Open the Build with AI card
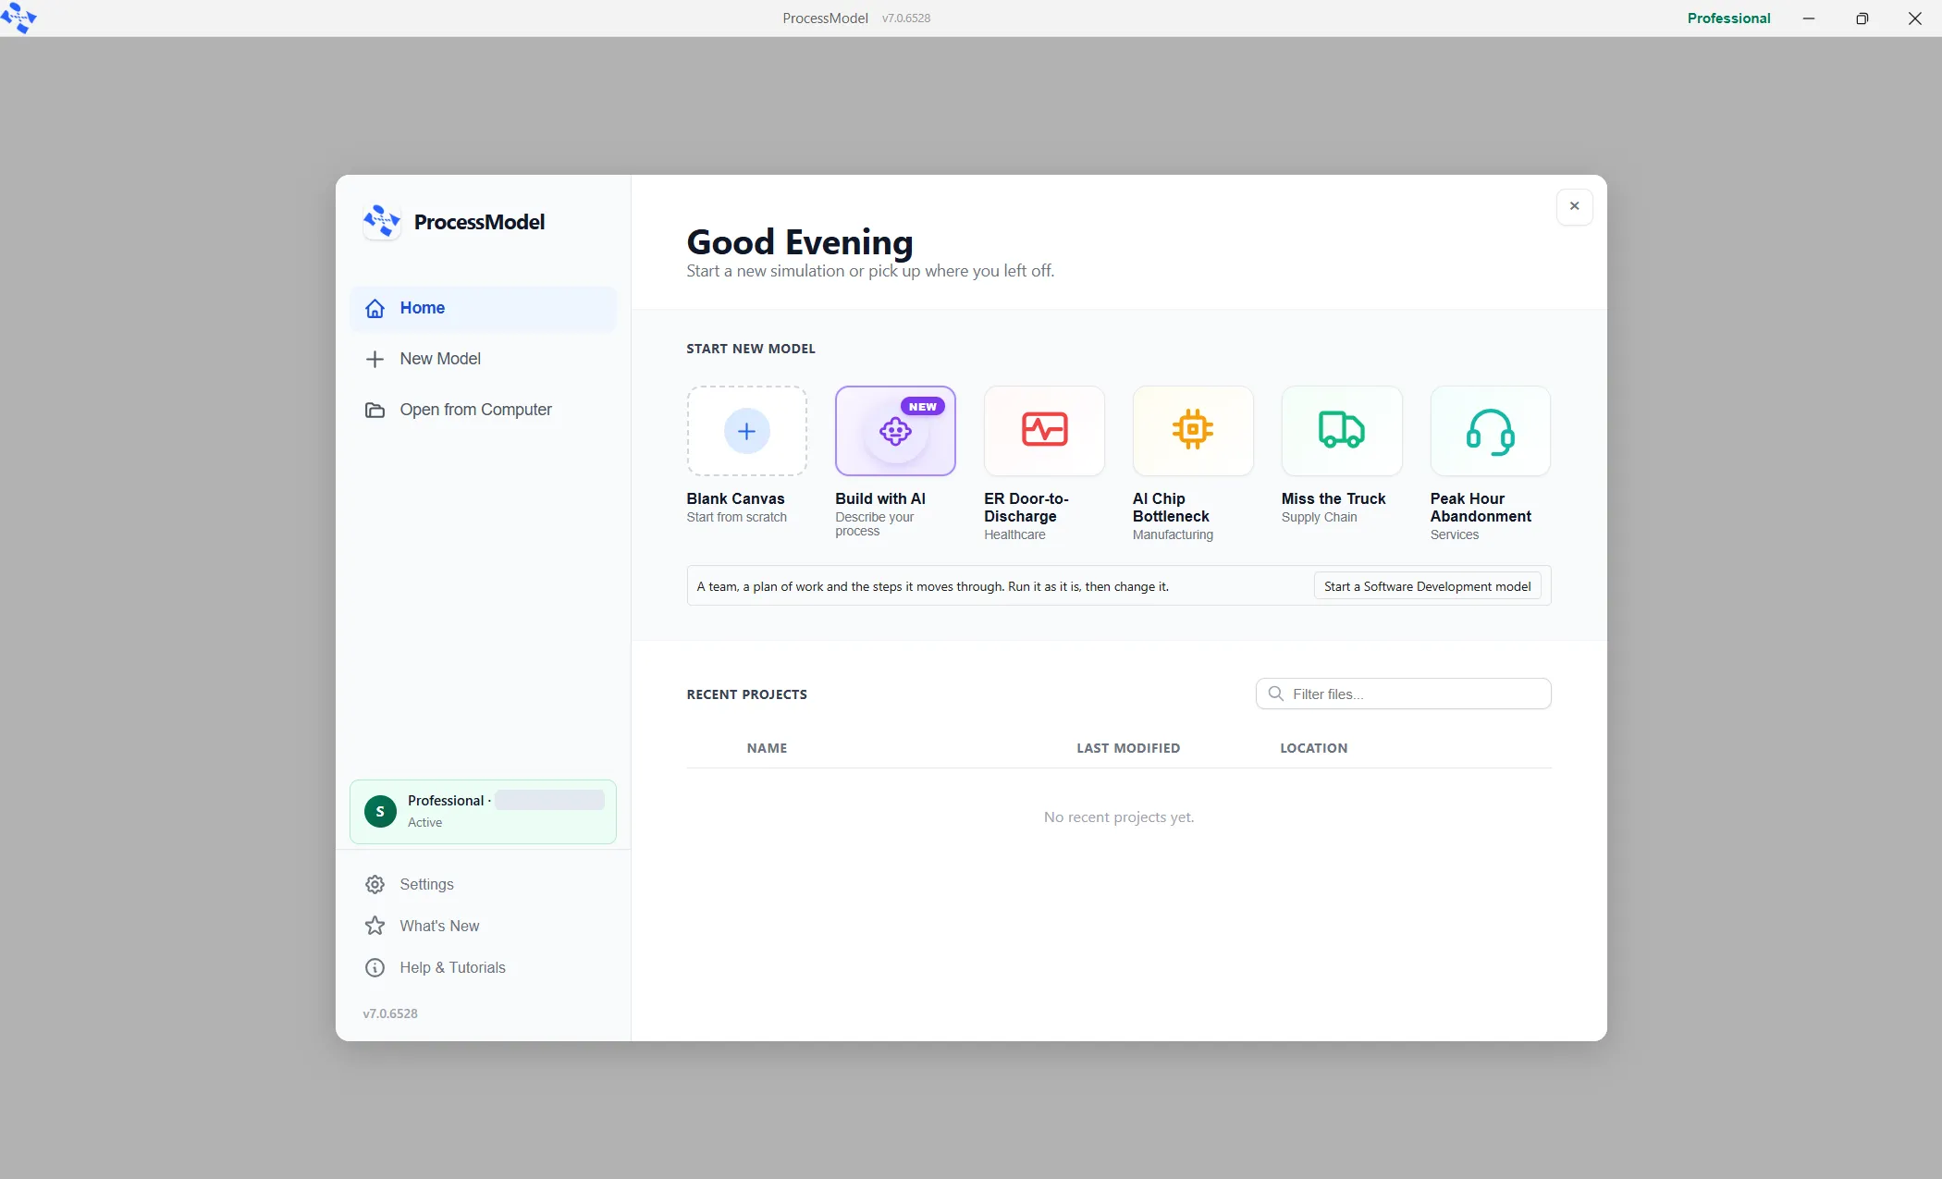 click(895, 431)
